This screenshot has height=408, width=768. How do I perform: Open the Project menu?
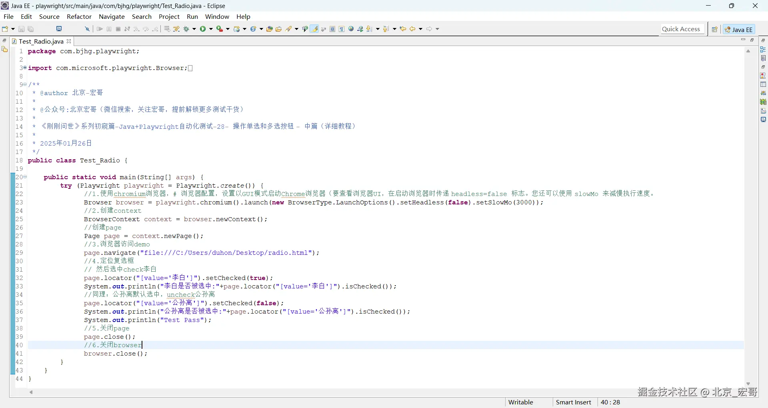click(x=169, y=16)
